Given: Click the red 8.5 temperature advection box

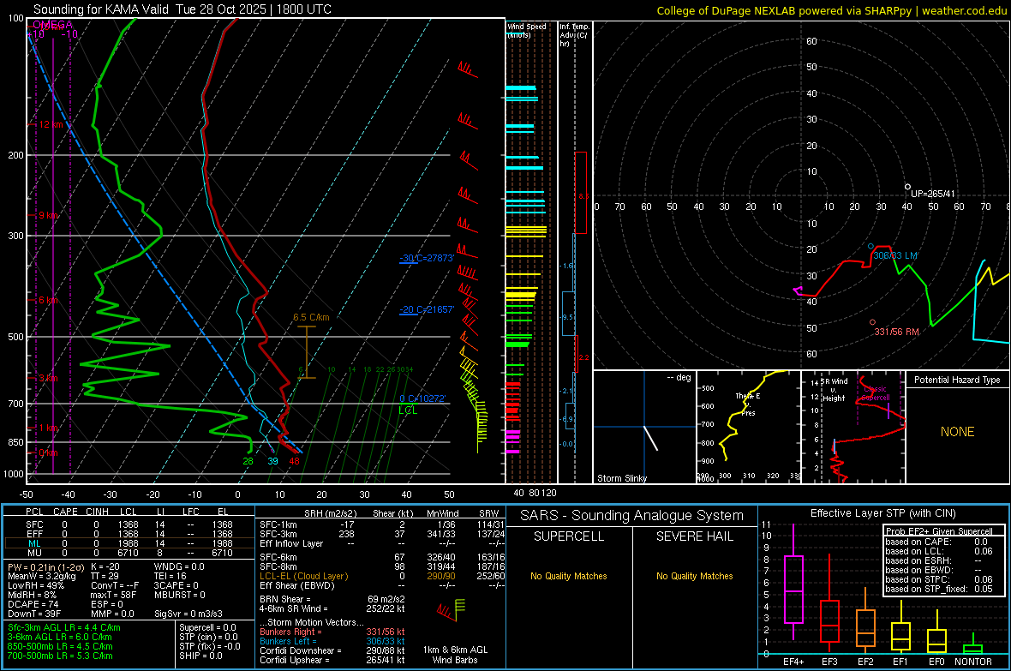Looking at the screenshot, I should [x=581, y=193].
